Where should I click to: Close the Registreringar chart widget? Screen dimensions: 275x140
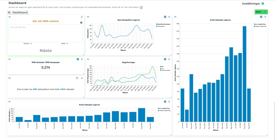coord(169,59)
